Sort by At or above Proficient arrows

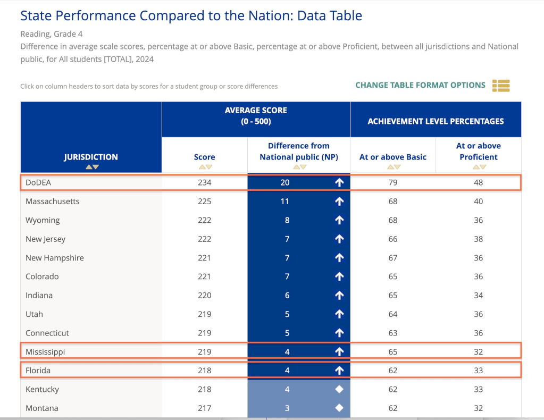[479, 167]
